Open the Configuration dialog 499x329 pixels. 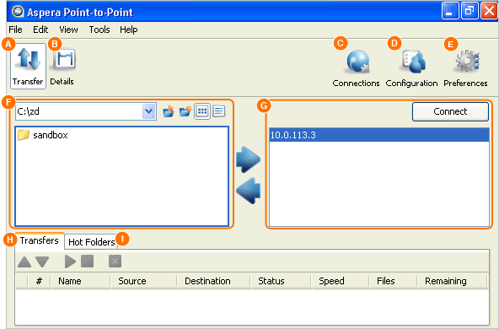click(411, 69)
